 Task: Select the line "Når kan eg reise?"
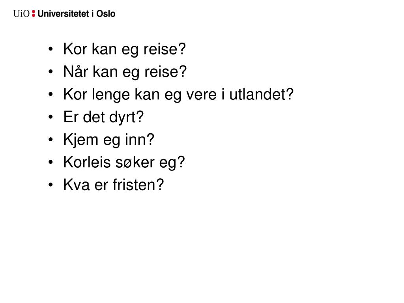(125, 72)
